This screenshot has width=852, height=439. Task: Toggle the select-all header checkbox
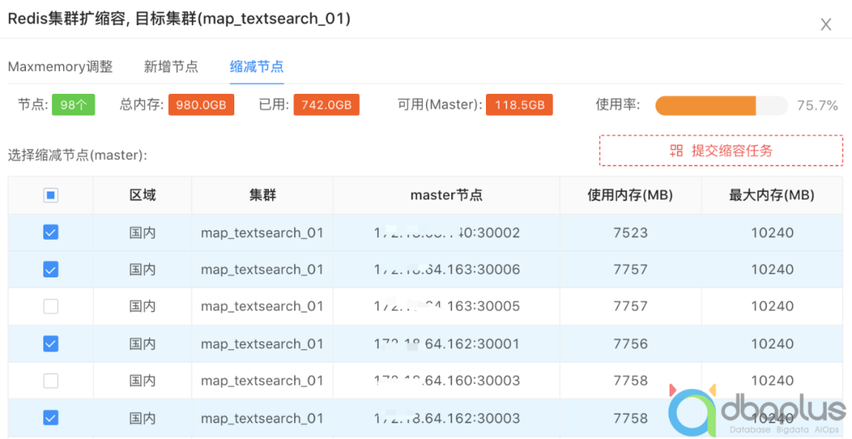(50, 195)
